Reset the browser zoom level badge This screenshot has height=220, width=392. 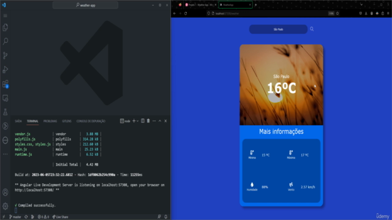(x=331, y=13)
